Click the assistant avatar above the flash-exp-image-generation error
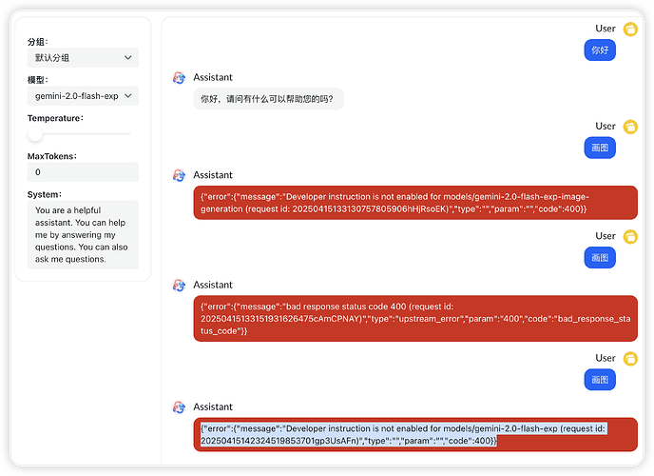654x476 pixels. pos(179,175)
